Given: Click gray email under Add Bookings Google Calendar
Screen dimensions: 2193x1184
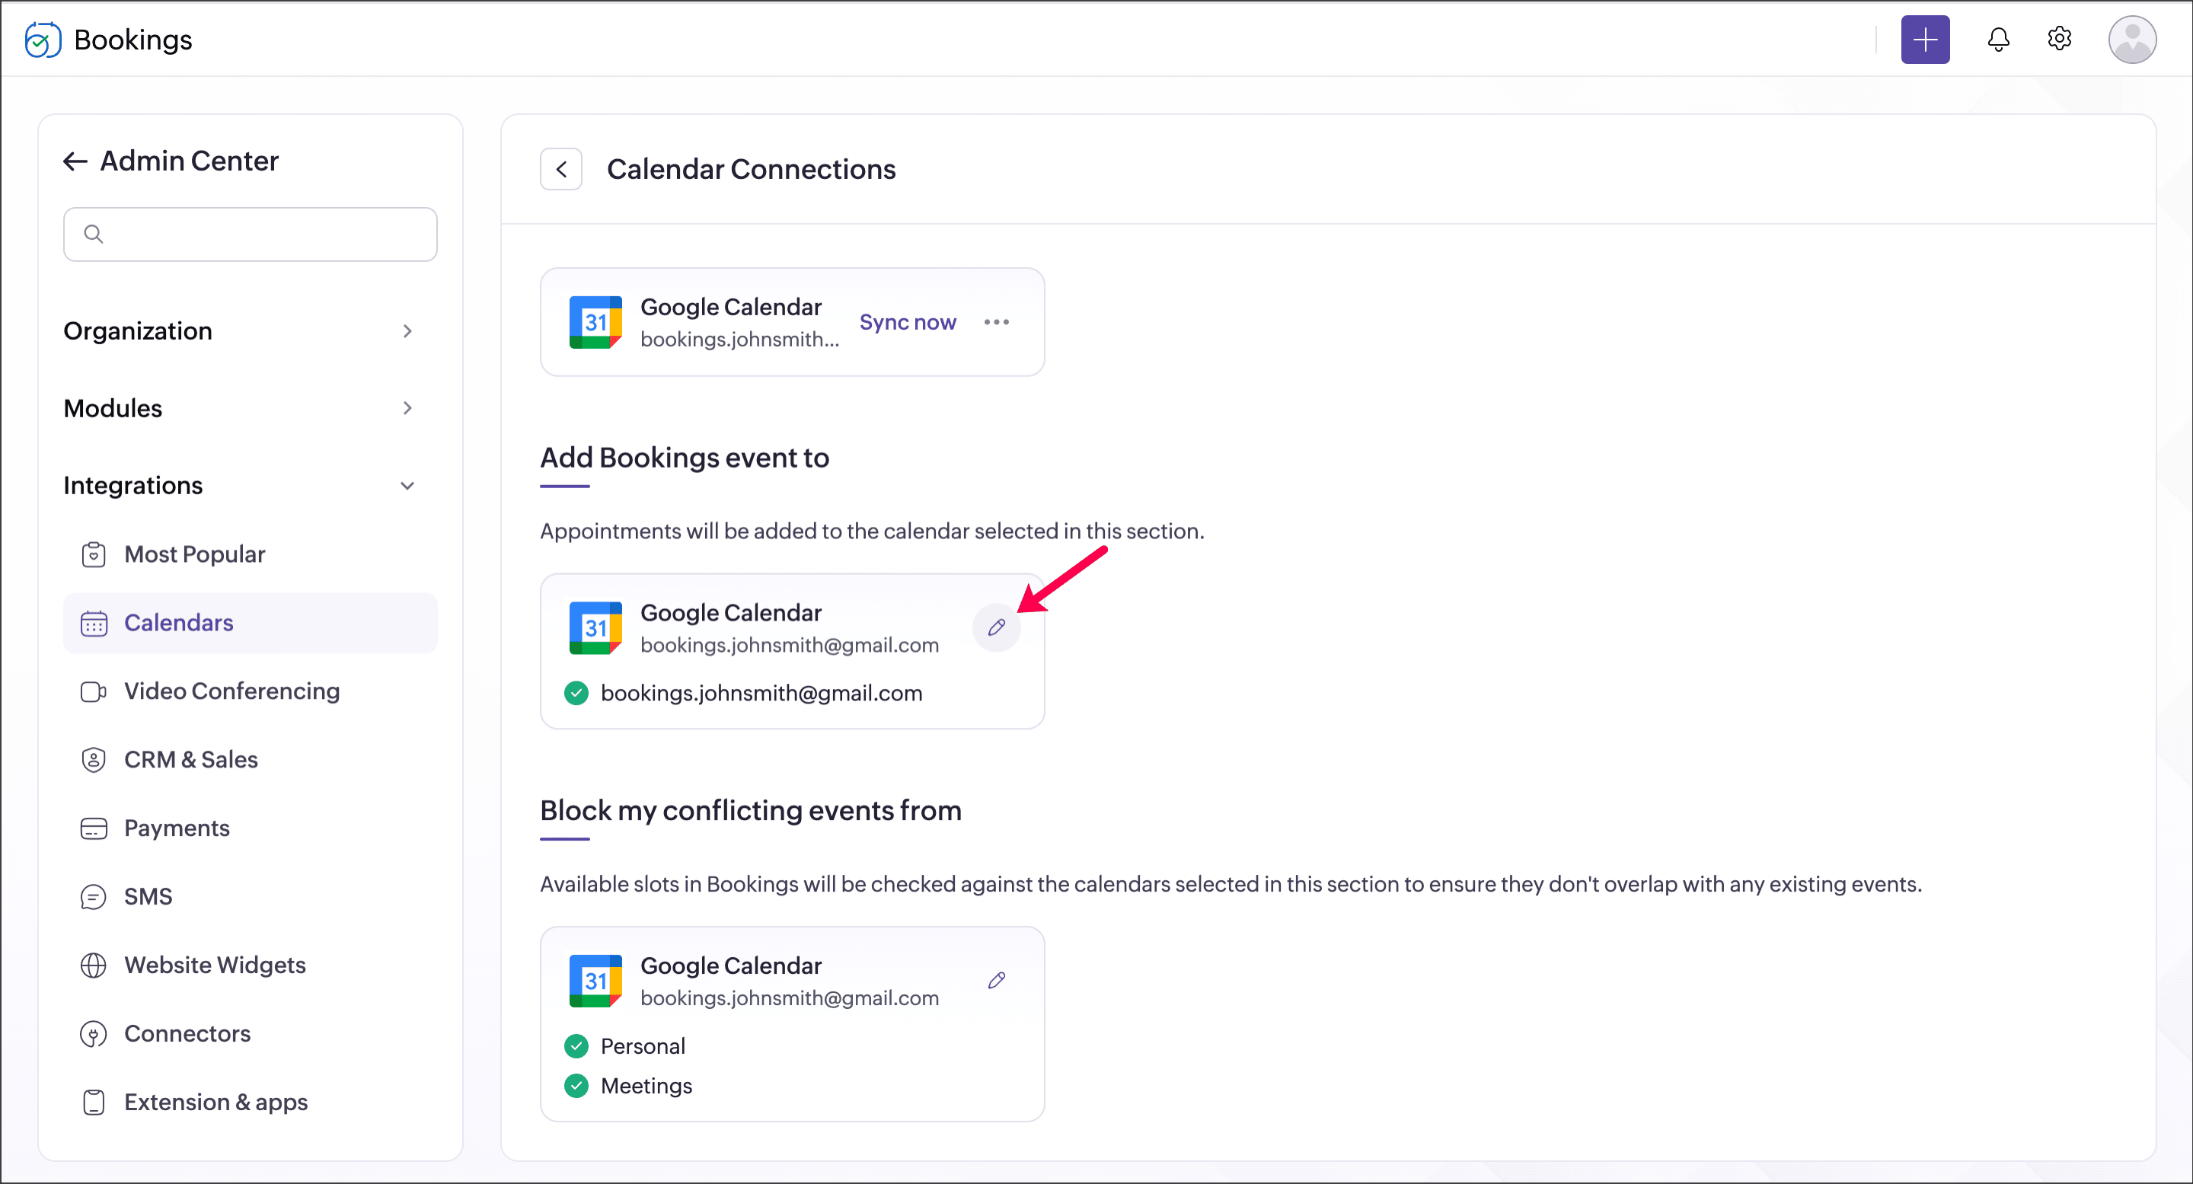Looking at the screenshot, I should (789, 645).
